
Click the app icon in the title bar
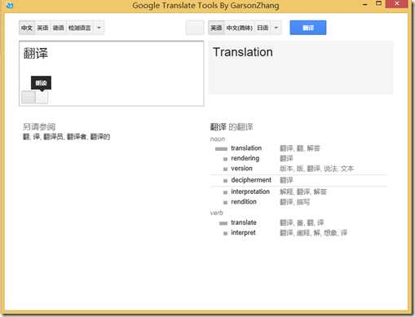(10, 5)
